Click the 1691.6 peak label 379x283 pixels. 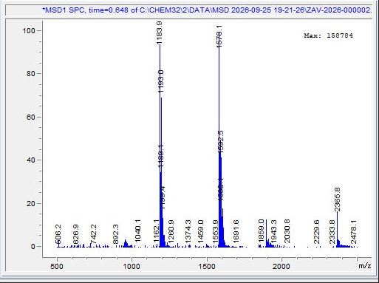point(236,231)
